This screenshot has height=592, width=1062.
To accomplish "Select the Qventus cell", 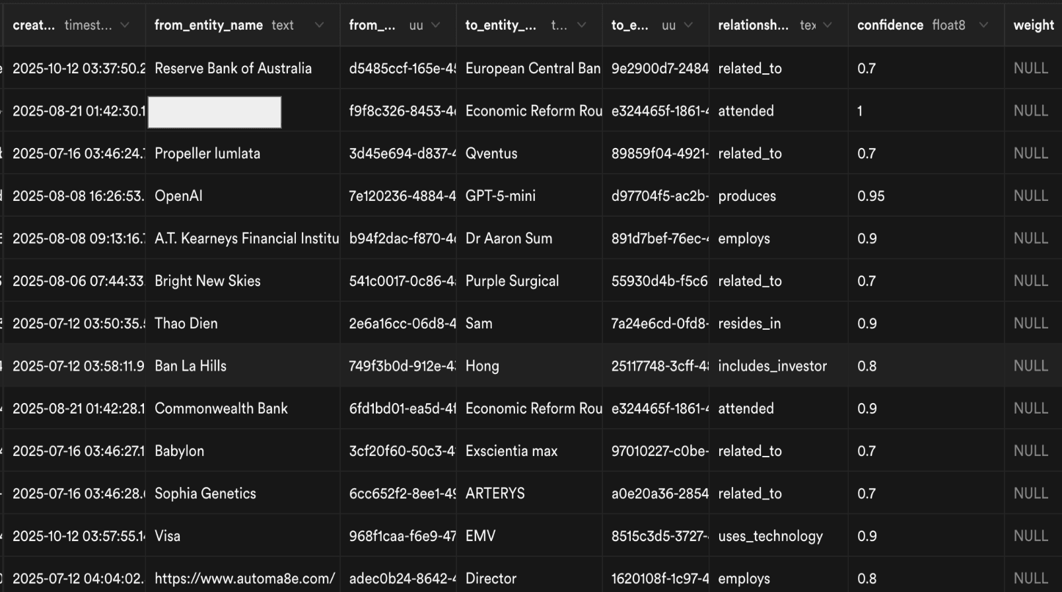I will click(530, 153).
